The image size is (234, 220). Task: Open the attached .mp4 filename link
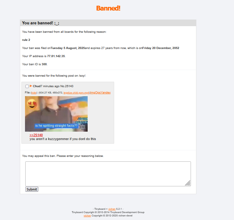pos(76,93)
